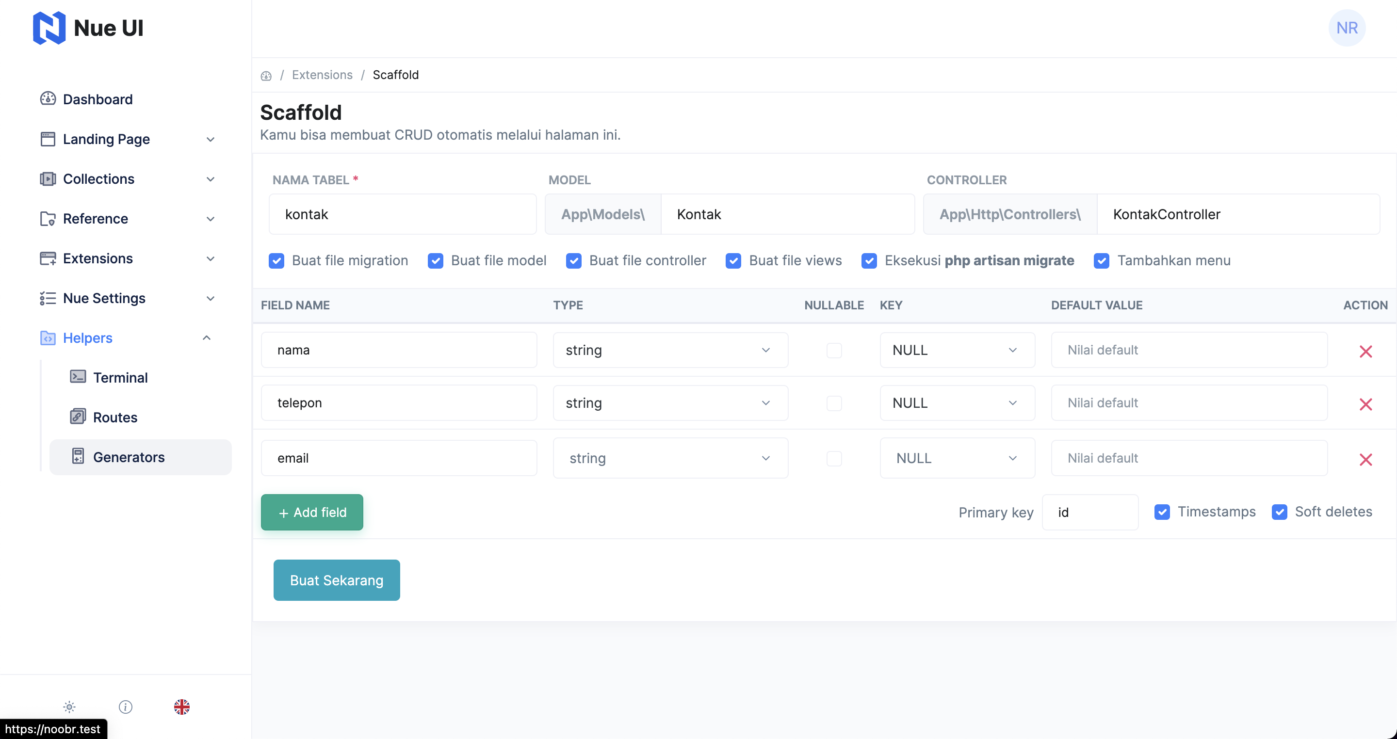Viewport: 1397px width, 739px height.
Task: Delete the telepon field row
Action: point(1365,404)
